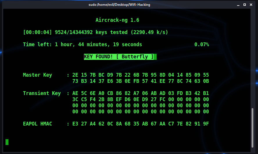Click the '0.07%' progress value

click(202, 44)
